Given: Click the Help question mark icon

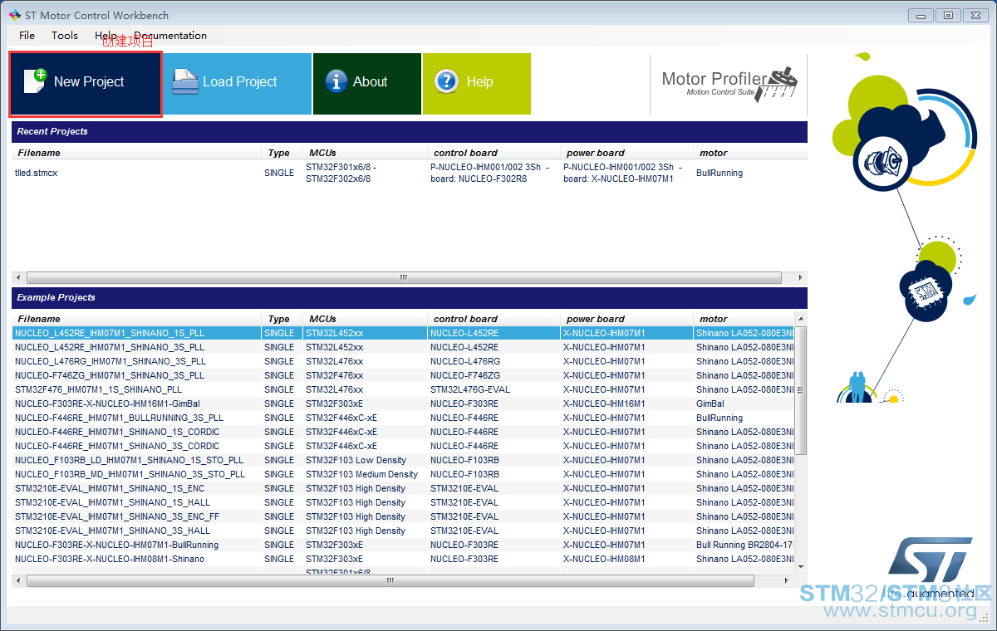Looking at the screenshot, I should 446,81.
